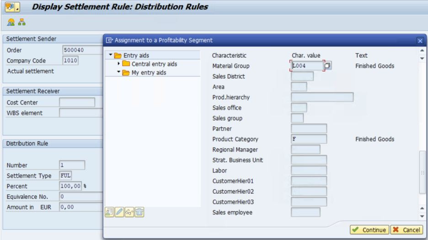Image resolution: width=428 pixels, height=240 pixels.
Task: Select My entry aids tree item
Action: click(149, 72)
